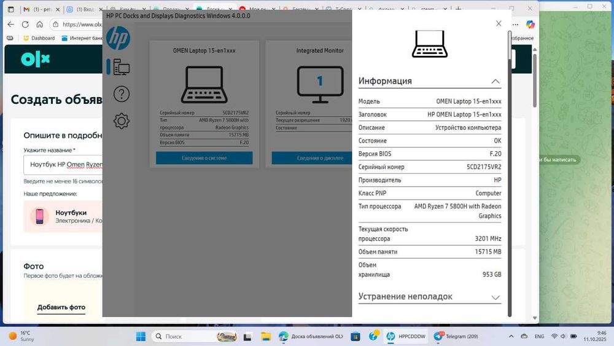The height and width of the screenshot is (346, 614).
Task: Click the browser address bar URL
Action: click(82, 25)
